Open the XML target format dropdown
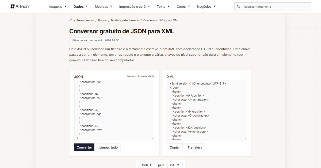The height and width of the screenshot is (168, 321). [175, 165]
